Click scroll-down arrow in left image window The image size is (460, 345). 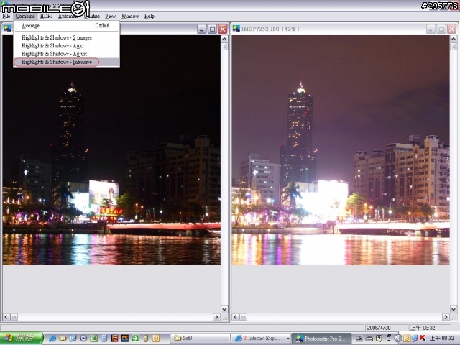coord(224,309)
